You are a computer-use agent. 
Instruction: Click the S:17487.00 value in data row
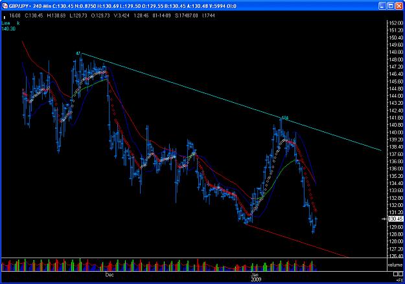187,16
